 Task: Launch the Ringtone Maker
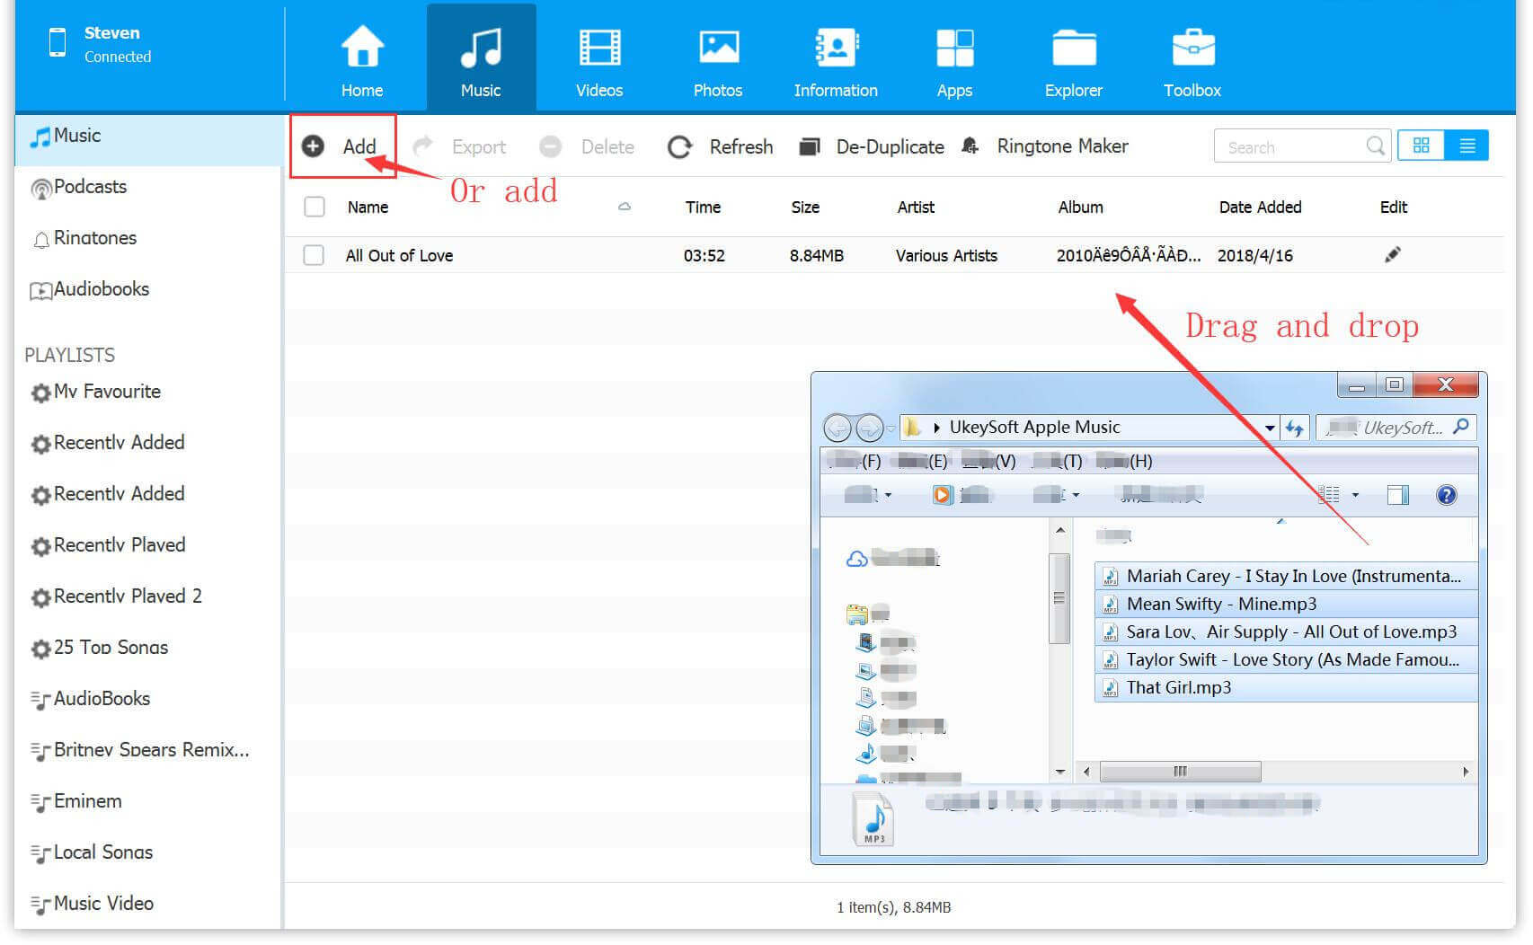[x=1046, y=146]
